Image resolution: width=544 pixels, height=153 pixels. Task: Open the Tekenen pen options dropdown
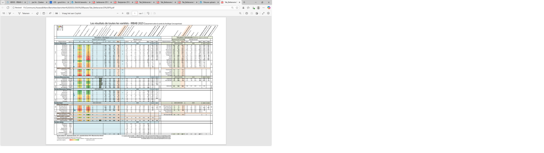point(32,13)
